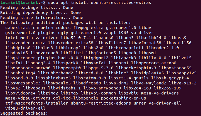Click the word sudo in command
The width and height of the screenshot is (201, 116).
tap(53, 3)
